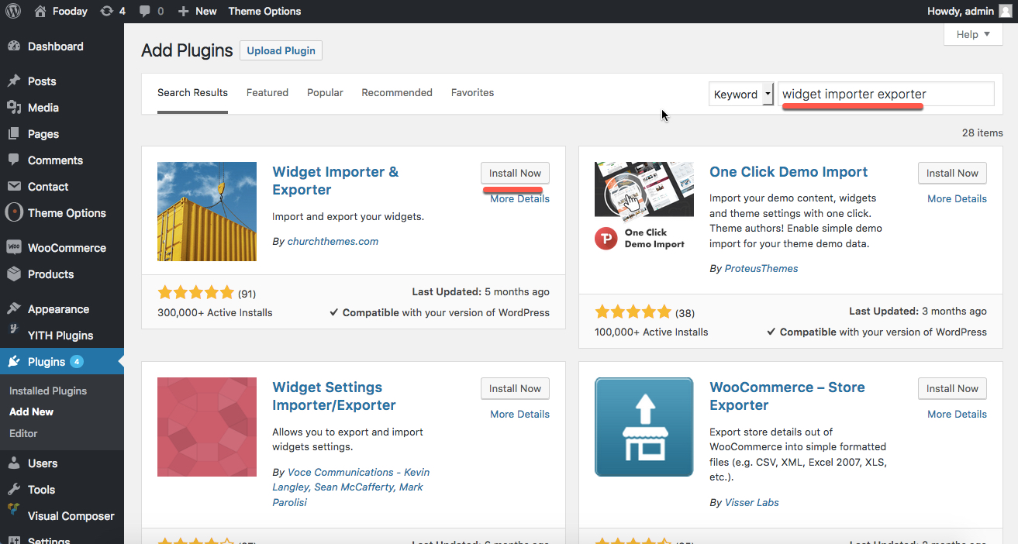This screenshot has height=544, width=1018.
Task: Click the Contact envelope icon
Action: [13, 187]
